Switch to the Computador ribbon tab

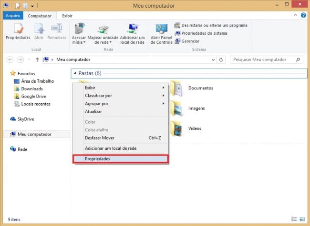[40, 16]
